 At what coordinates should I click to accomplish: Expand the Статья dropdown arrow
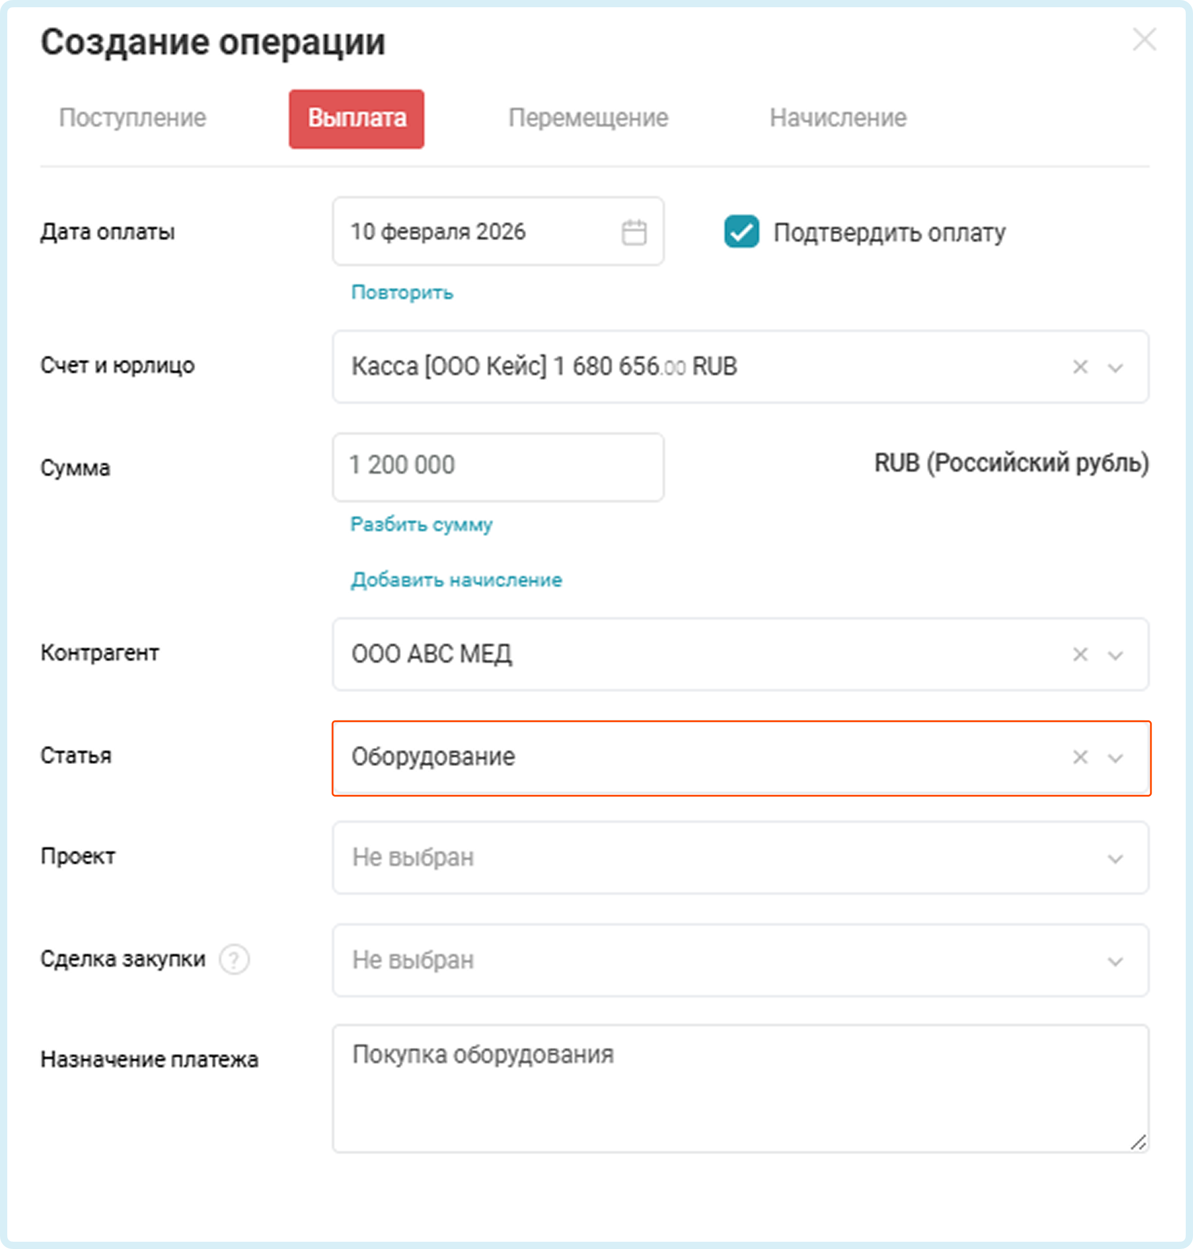point(1115,758)
